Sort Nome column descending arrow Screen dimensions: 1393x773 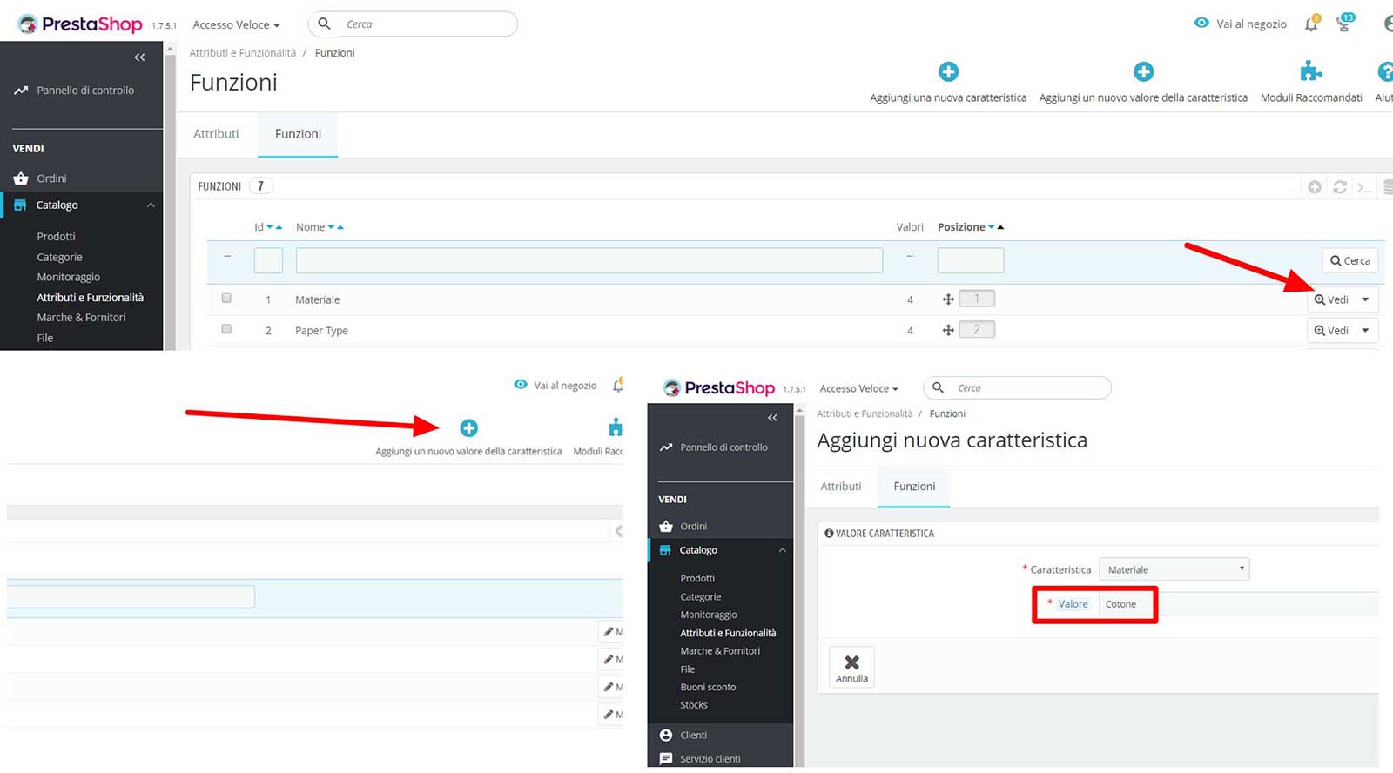coord(331,227)
